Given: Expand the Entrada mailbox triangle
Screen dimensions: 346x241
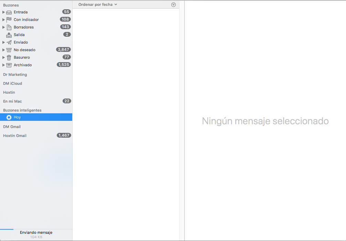Looking at the screenshot, I should (3, 12).
